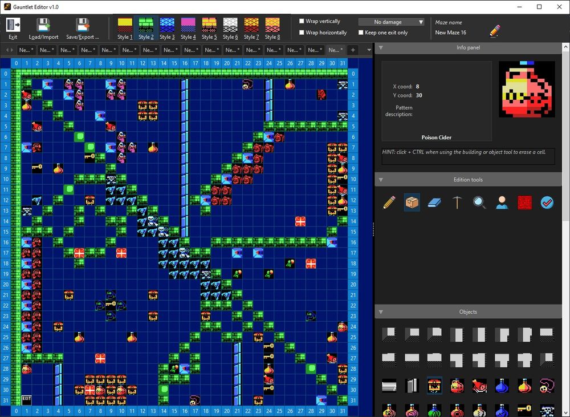Choose Style 1 yellow wall style
This screenshot has width=570, height=417.
click(x=125, y=29)
